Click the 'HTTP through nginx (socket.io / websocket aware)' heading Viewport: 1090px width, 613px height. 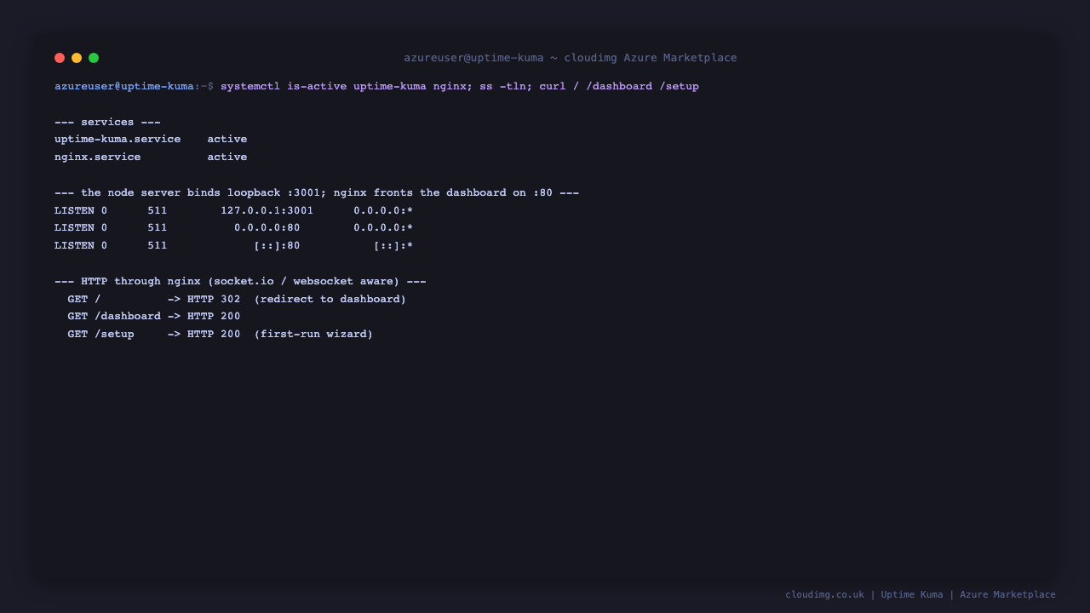tap(240, 281)
